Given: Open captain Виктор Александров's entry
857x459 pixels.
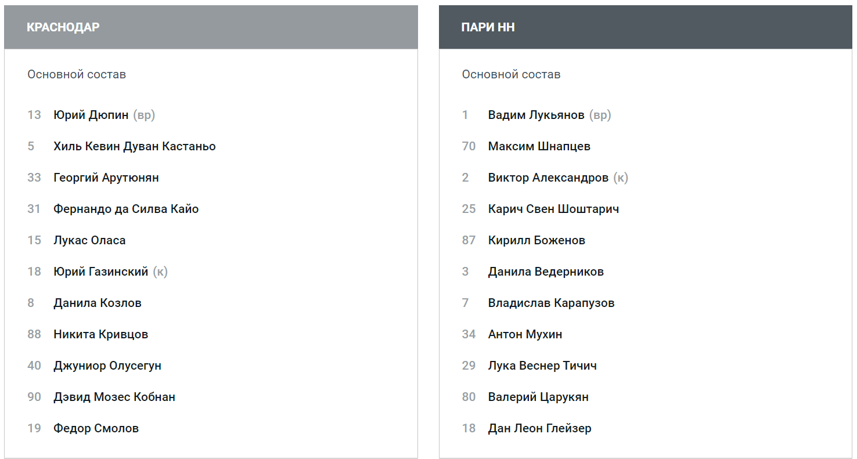Looking at the screenshot, I should (548, 178).
